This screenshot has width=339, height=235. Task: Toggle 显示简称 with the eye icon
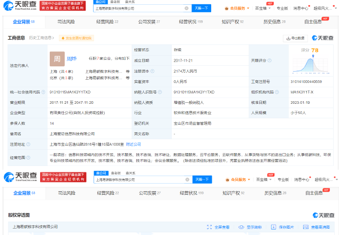(x=241, y=227)
